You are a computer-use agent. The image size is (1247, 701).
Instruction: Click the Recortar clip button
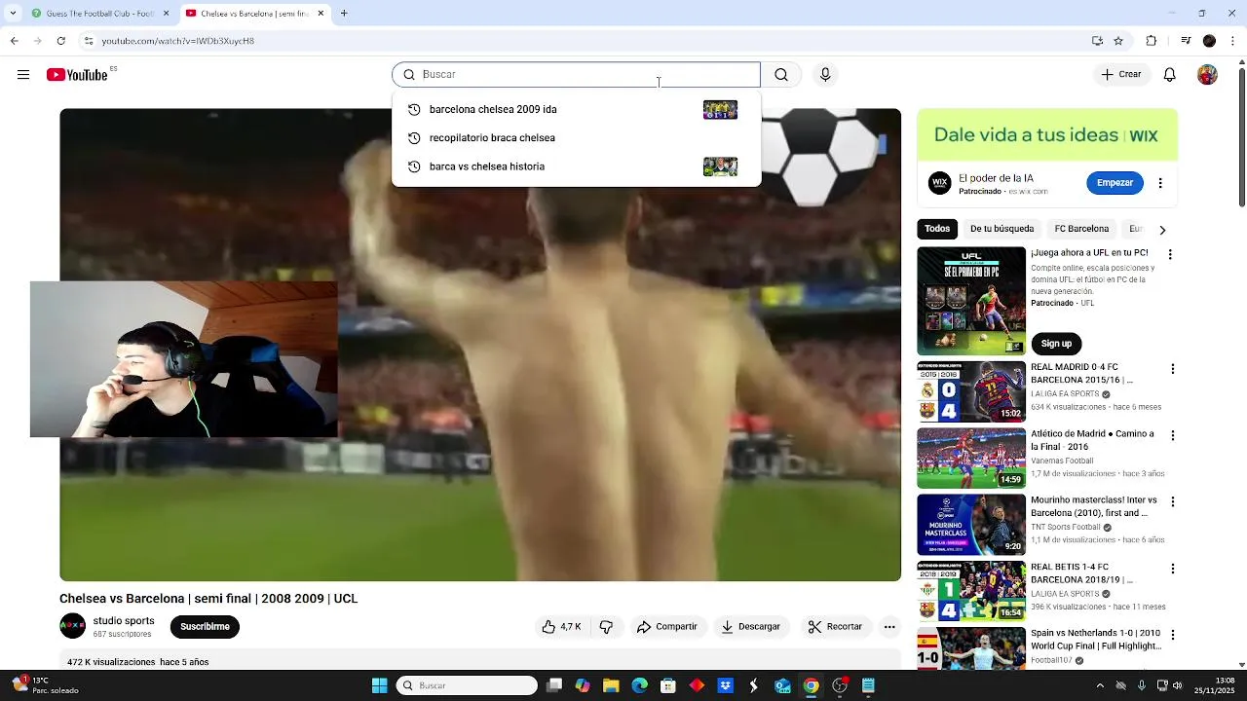(835, 627)
